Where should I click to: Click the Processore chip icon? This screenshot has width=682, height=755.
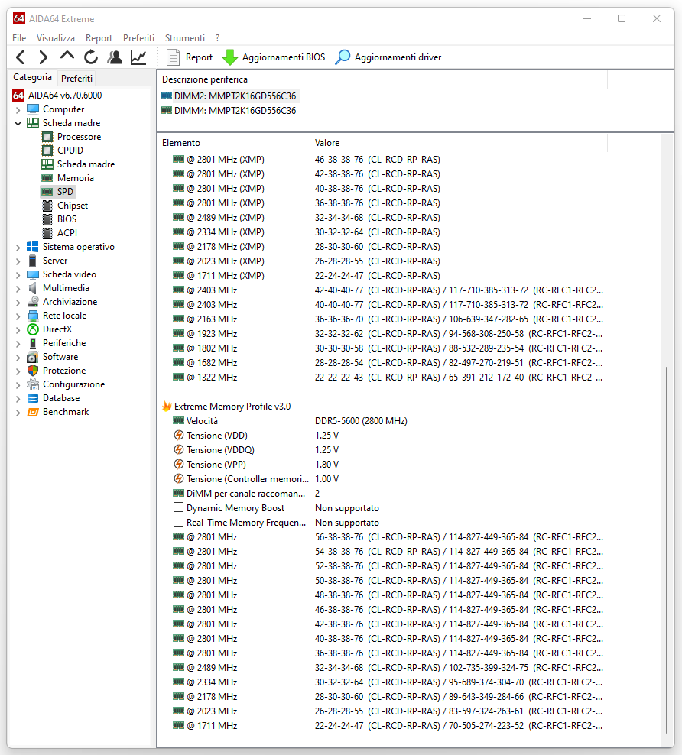47,137
